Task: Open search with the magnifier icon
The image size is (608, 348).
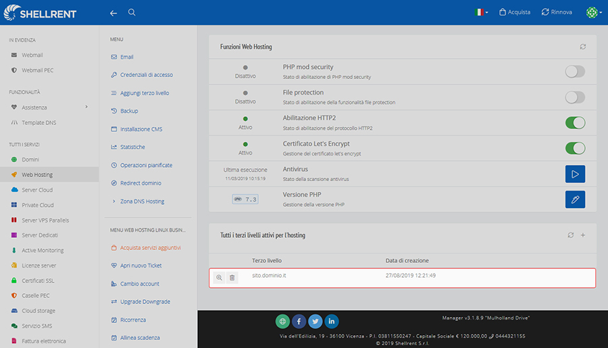Action: click(x=132, y=12)
